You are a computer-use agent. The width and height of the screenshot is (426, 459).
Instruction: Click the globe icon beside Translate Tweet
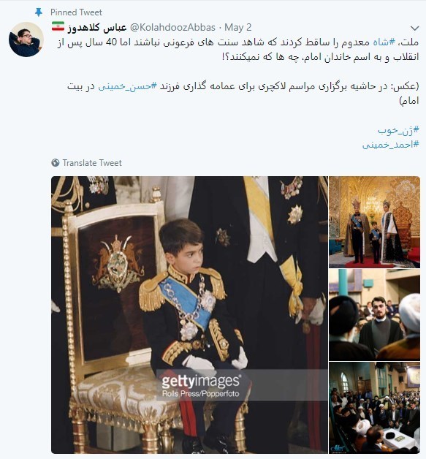(x=55, y=163)
